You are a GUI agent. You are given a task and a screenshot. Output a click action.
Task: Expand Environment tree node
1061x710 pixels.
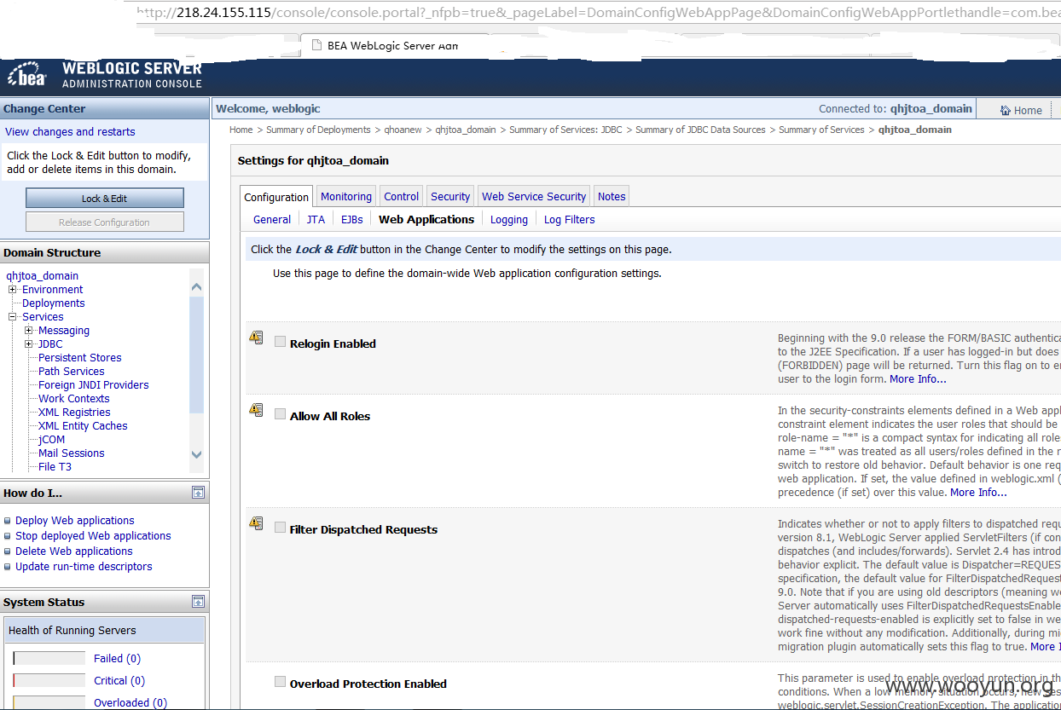point(13,290)
